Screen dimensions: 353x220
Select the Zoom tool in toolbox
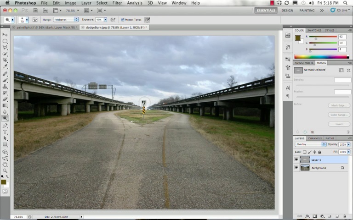(5, 171)
